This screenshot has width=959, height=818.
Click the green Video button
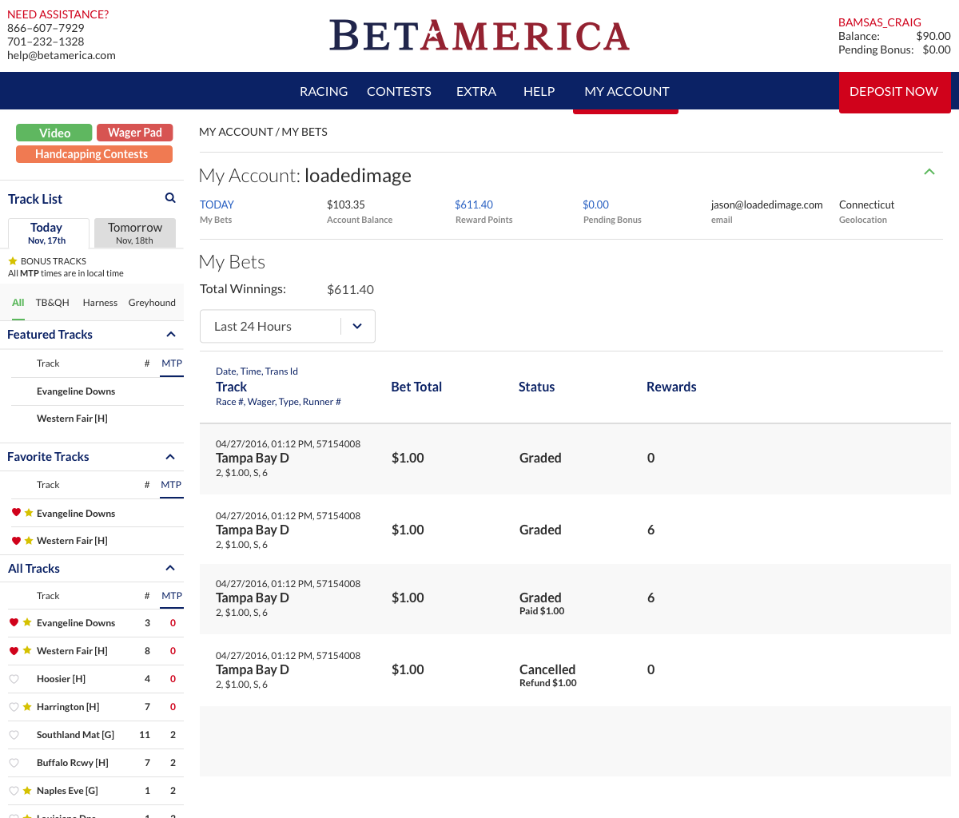tap(54, 133)
